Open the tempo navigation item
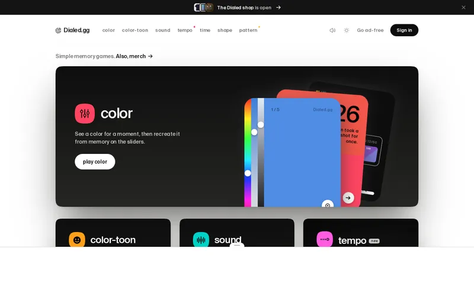This screenshot has width=474, height=296. pos(185,30)
